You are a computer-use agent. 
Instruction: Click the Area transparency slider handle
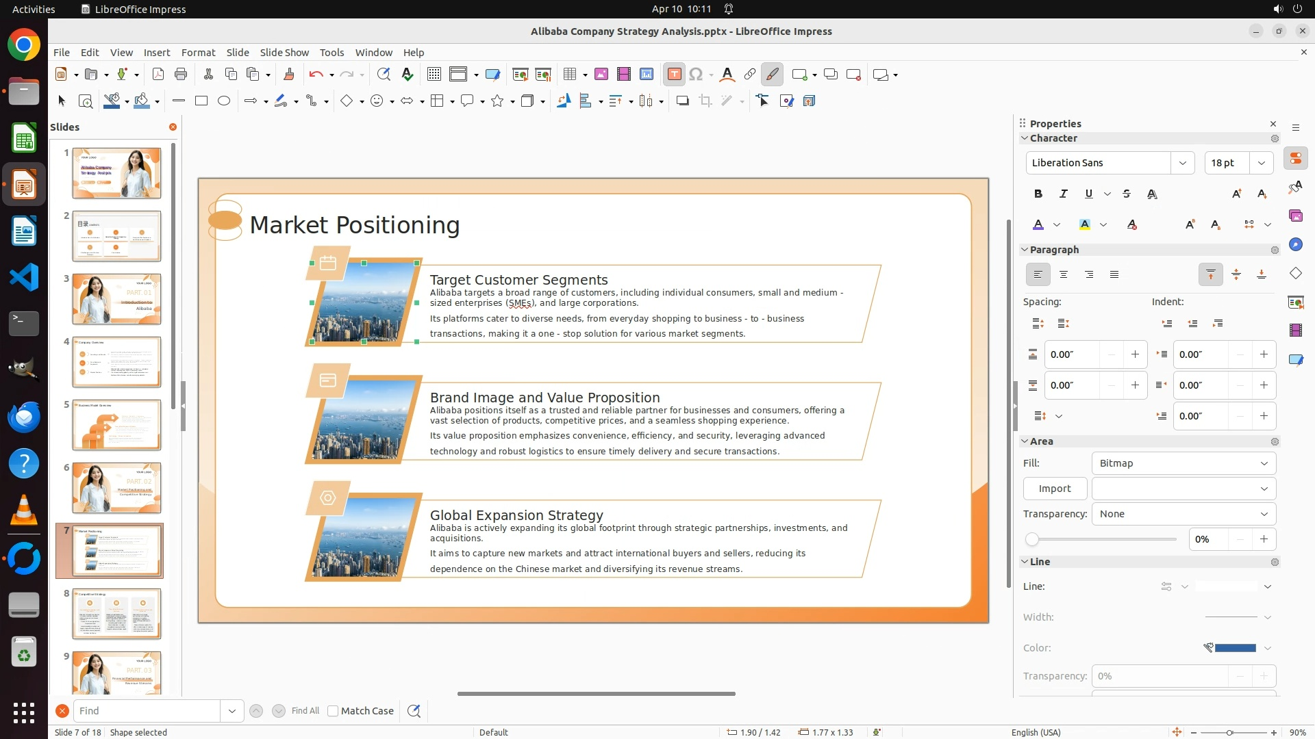pos(1032,540)
